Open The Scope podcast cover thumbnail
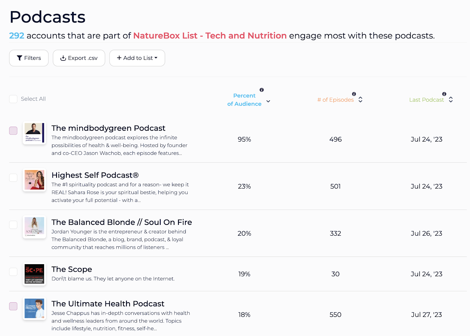Image resolution: width=470 pixels, height=336 pixels. pyautogui.click(x=34, y=274)
